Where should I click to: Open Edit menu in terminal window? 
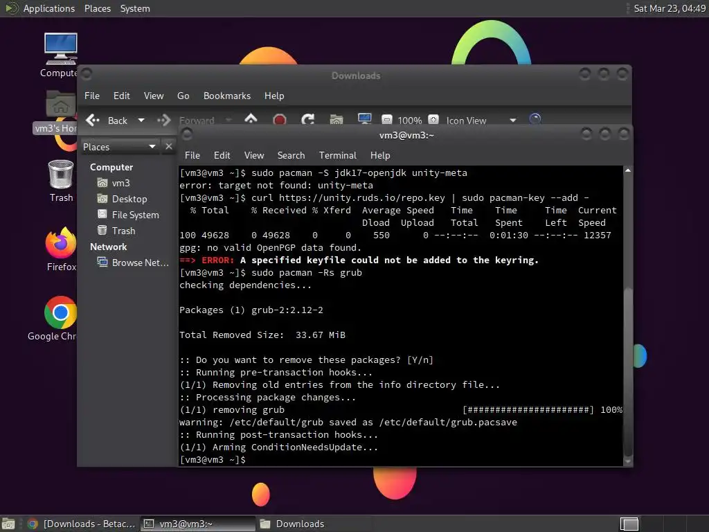pyautogui.click(x=222, y=155)
